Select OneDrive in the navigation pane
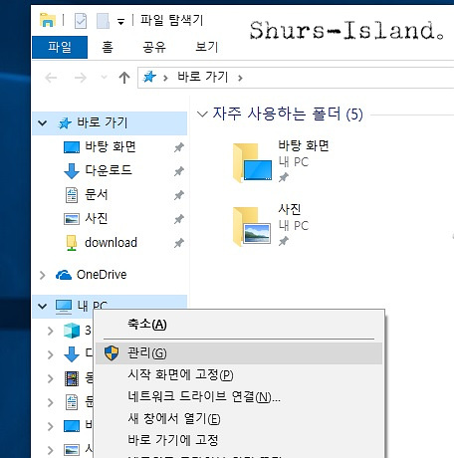The image size is (454, 458). (102, 275)
